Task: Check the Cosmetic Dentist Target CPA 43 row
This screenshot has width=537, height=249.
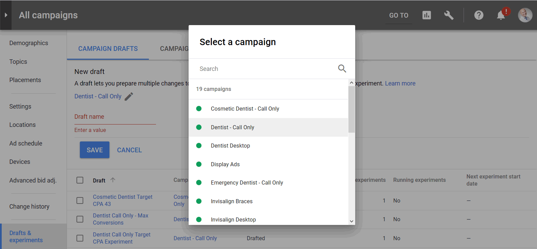Action: (80, 200)
